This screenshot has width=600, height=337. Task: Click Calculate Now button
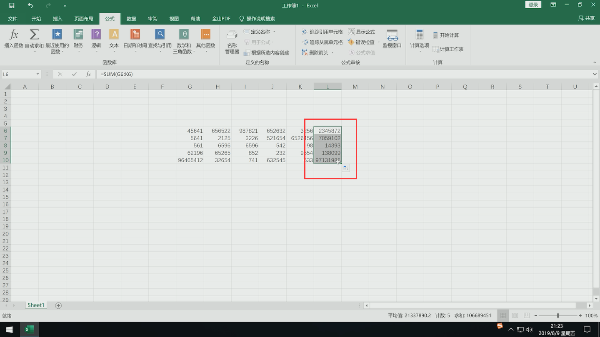click(x=445, y=35)
